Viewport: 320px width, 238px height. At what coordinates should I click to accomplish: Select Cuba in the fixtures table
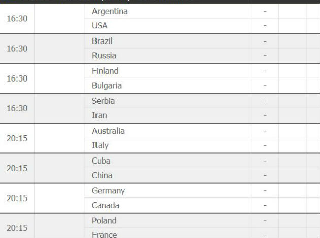point(101,161)
